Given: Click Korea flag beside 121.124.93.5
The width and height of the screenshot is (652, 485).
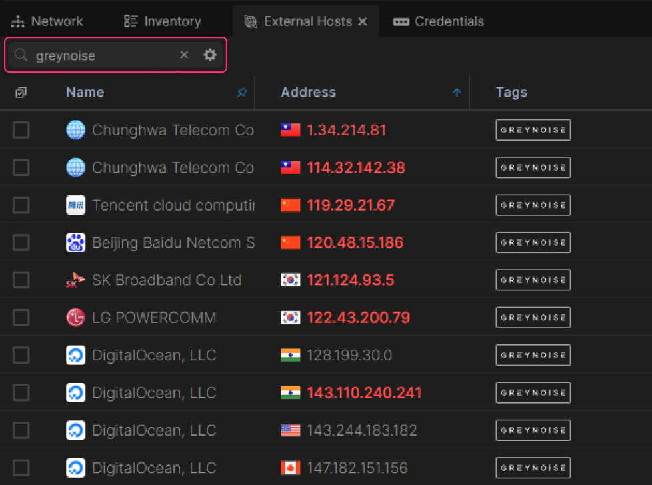Looking at the screenshot, I should (x=290, y=280).
